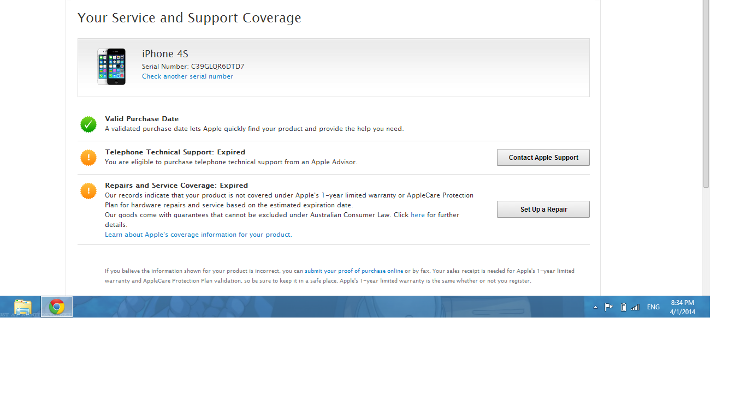Open File Explorer from the taskbar
The height and width of the screenshot is (419, 746).
tap(23, 307)
